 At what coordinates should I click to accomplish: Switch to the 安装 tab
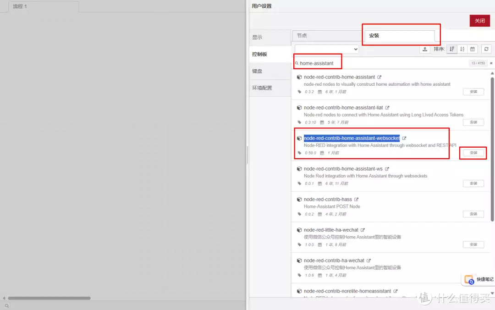pyautogui.click(x=399, y=35)
